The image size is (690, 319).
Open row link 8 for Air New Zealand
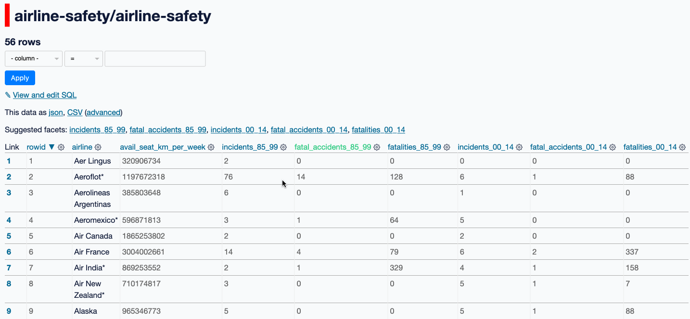[x=9, y=284]
